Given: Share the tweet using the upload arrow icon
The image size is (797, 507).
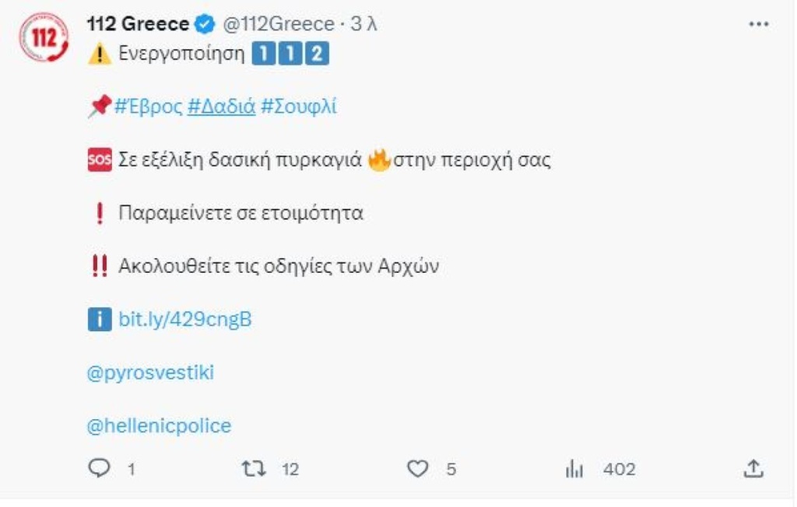Looking at the screenshot, I should tap(752, 469).
